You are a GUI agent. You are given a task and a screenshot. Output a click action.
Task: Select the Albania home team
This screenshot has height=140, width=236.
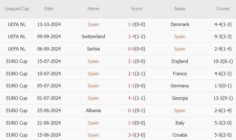tap(93, 111)
